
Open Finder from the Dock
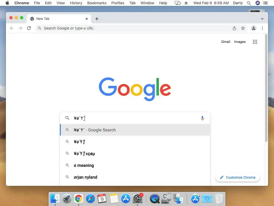(x=55, y=199)
